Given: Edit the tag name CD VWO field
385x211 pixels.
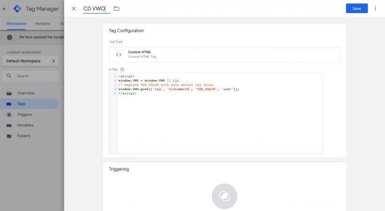Looking at the screenshot, I should (x=97, y=9).
